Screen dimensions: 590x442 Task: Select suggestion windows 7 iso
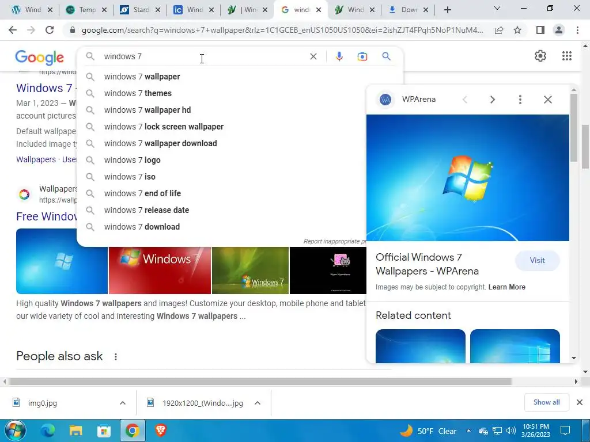tap(222, 177)
